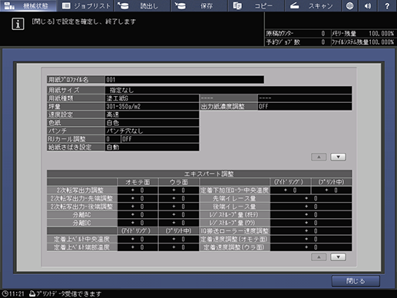The image size is (397, 298).
Task: Select the 機械状態 machine status tab
Action: pos(28,5)
